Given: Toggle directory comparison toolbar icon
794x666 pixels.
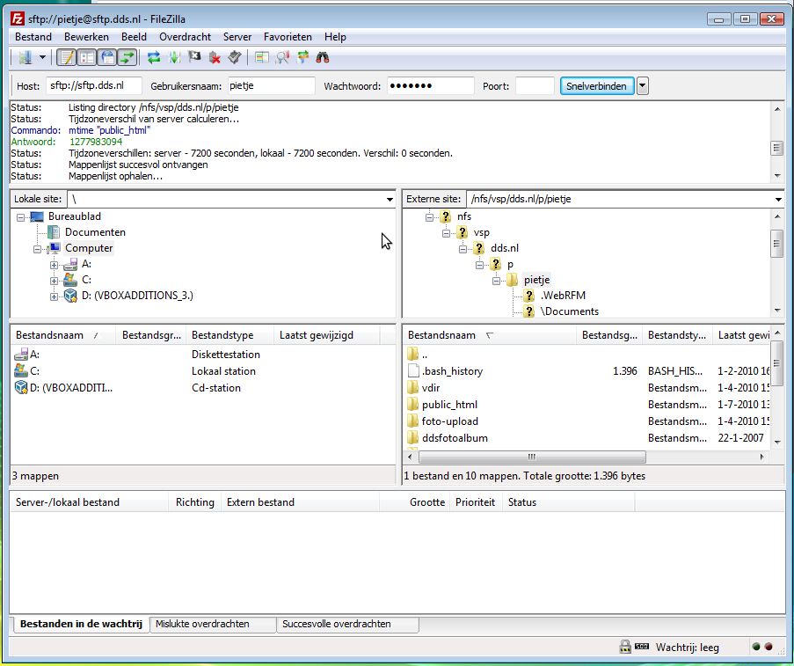Looking at the screenshot, I should click(282, 58).
